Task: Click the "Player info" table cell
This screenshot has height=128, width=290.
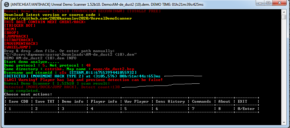Action: (x=104, y=101)
